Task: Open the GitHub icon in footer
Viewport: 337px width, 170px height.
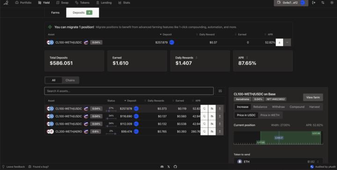Action: pyautogui.click(x=176, y=167)
